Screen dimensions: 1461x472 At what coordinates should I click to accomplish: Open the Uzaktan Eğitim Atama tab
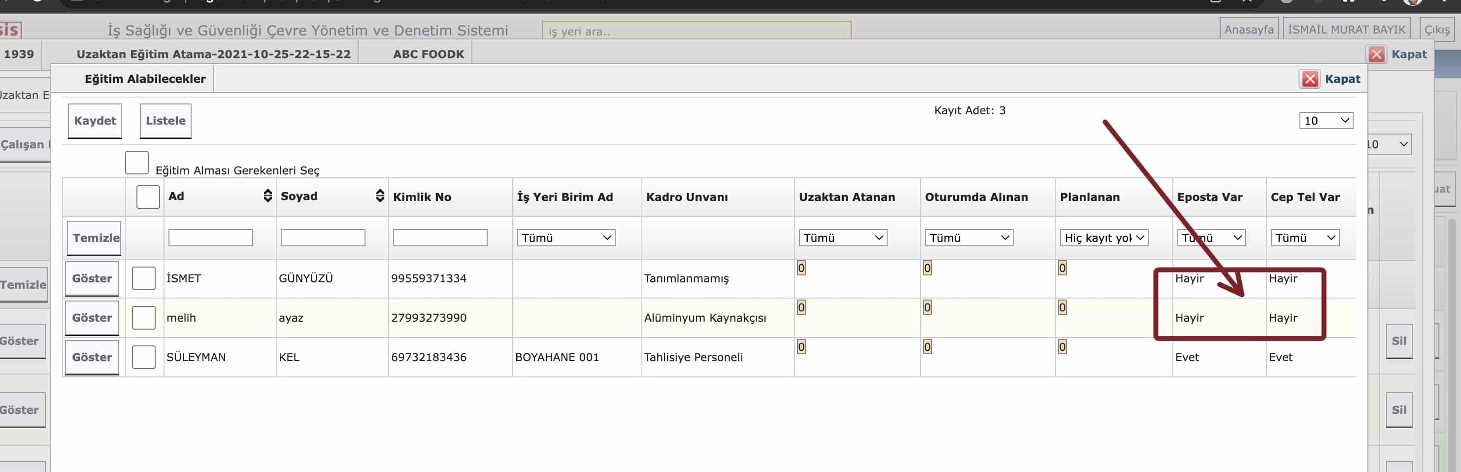213,55
